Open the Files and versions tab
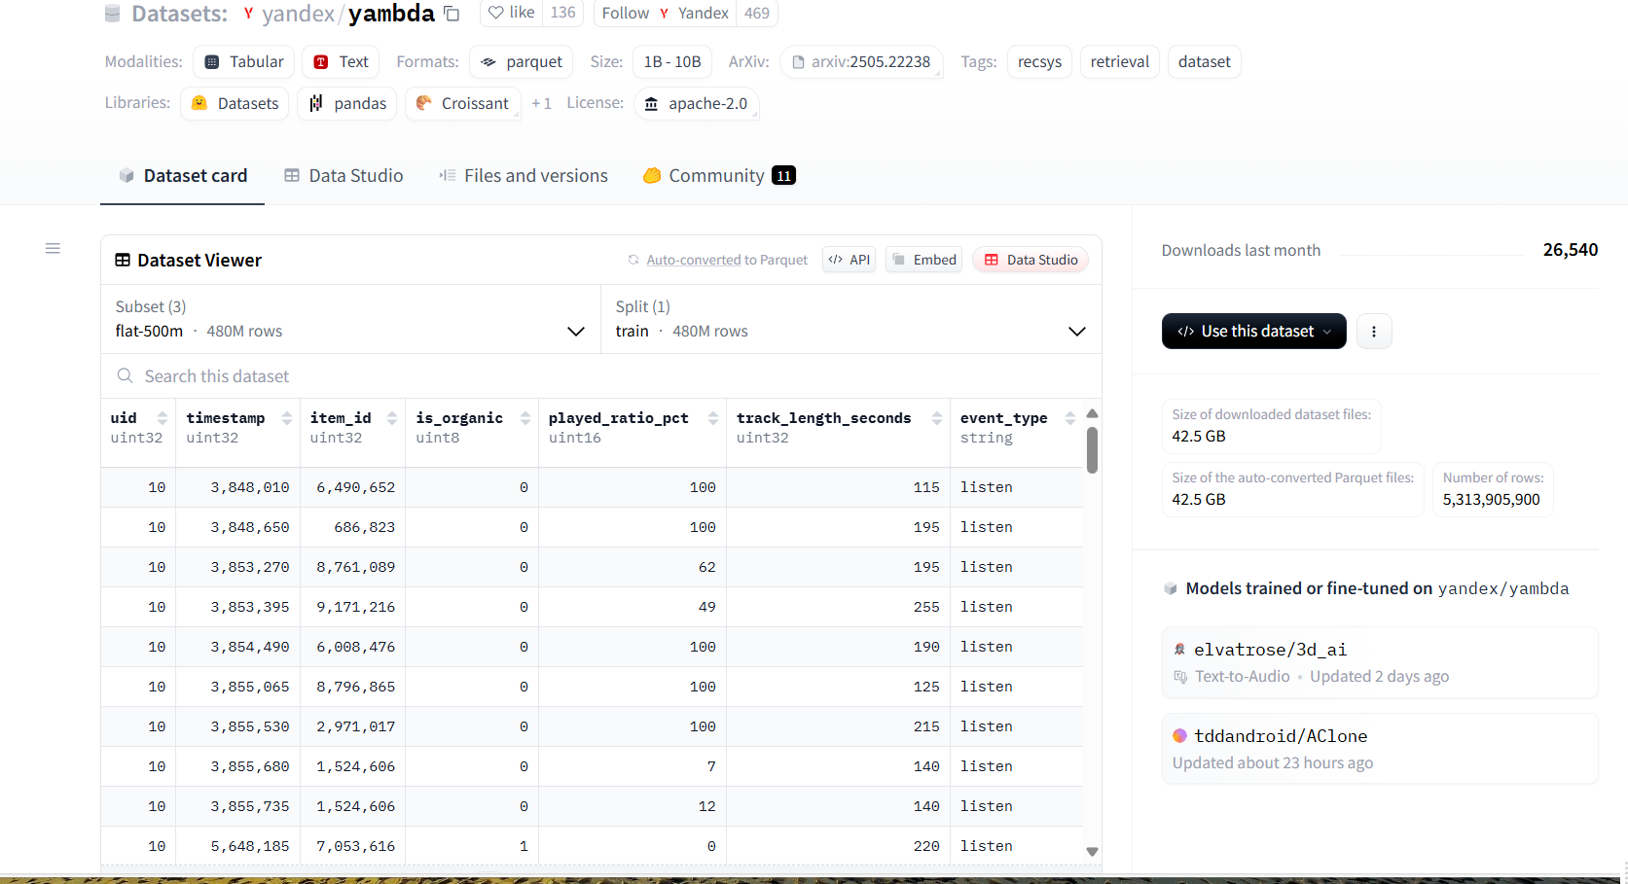Screen dimensions: 1628x884 (x=524, y=176)
